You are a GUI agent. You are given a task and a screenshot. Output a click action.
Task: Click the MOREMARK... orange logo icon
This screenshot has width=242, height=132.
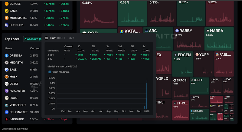[x=6, y=18]
